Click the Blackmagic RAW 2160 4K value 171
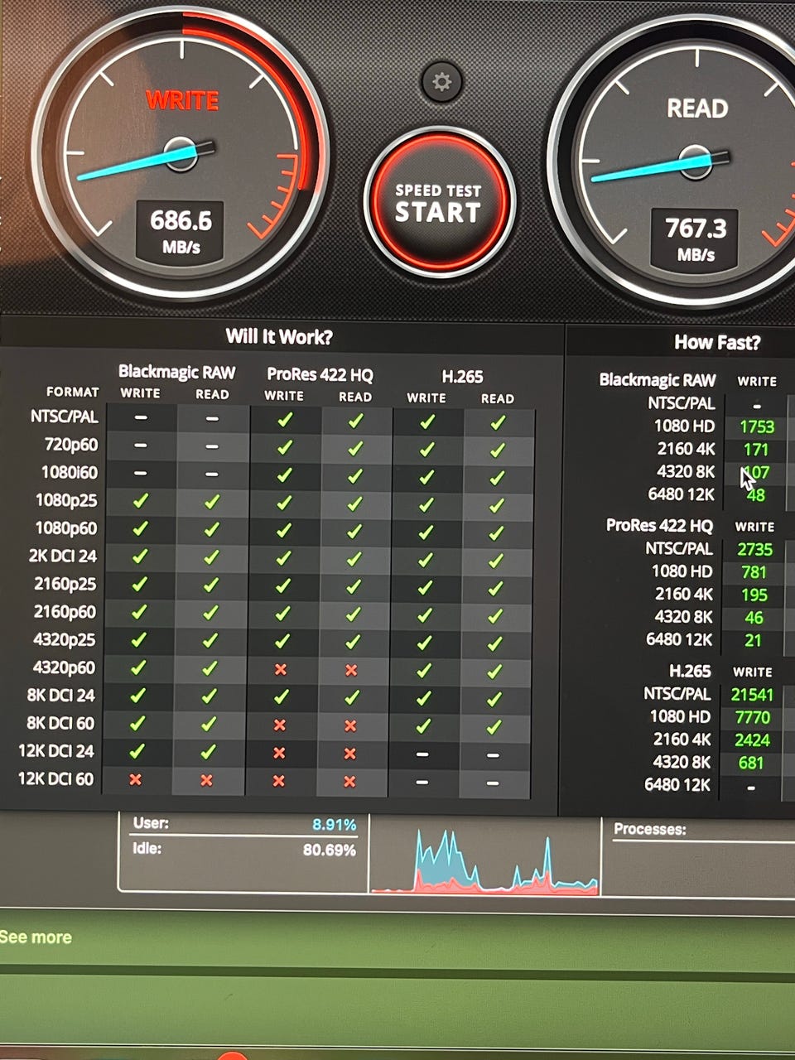 [x=756, y=450]
